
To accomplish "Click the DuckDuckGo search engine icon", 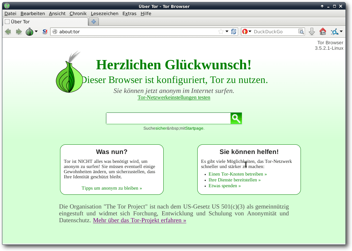I will [x=245, y=32].
